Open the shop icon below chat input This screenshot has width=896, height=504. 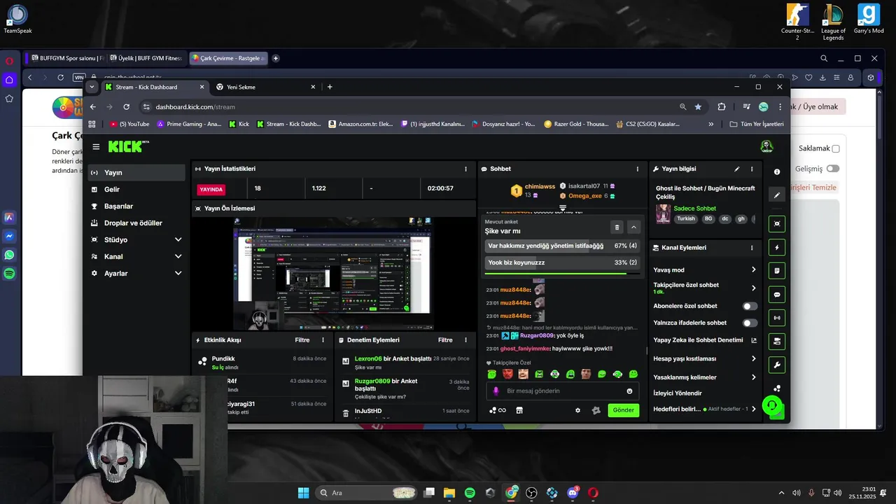click(519, 410)
